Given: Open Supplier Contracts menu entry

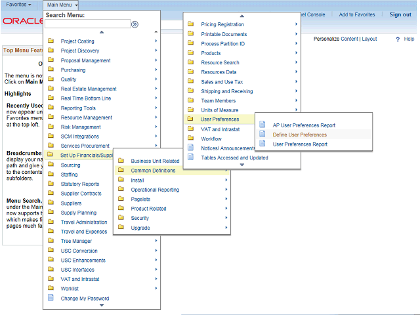Looking at the screenshot, I should pyautogui.click(x=81, y=194).
